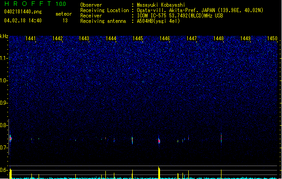
Task: Click the 1441 time axis label
Action: tap(30, 38)
